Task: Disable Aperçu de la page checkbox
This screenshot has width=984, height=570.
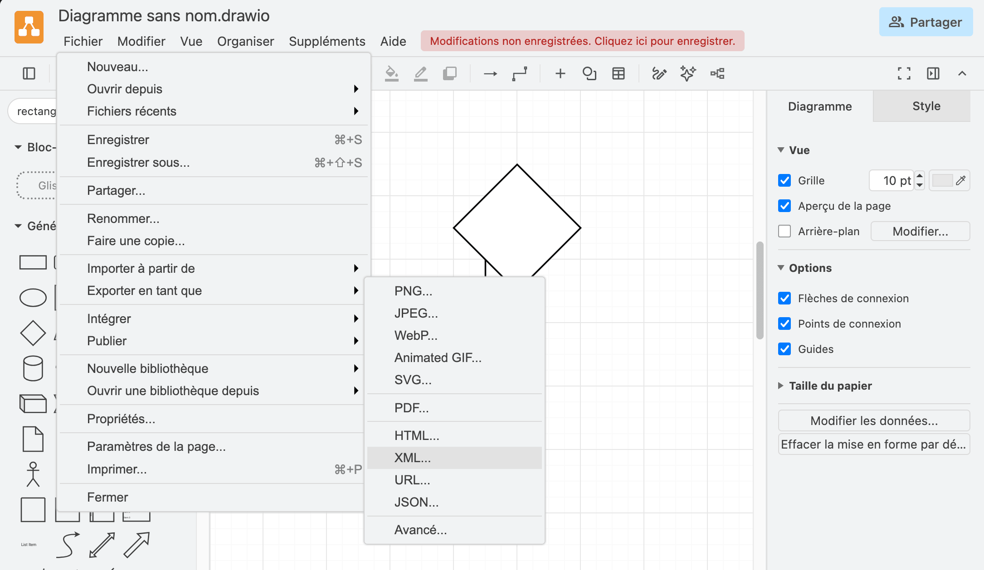Action: (x=784, y=206)
